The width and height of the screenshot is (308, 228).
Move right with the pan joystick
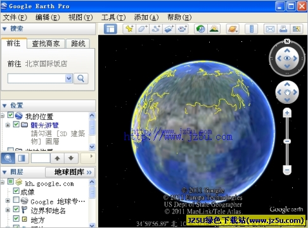(295, 92)
